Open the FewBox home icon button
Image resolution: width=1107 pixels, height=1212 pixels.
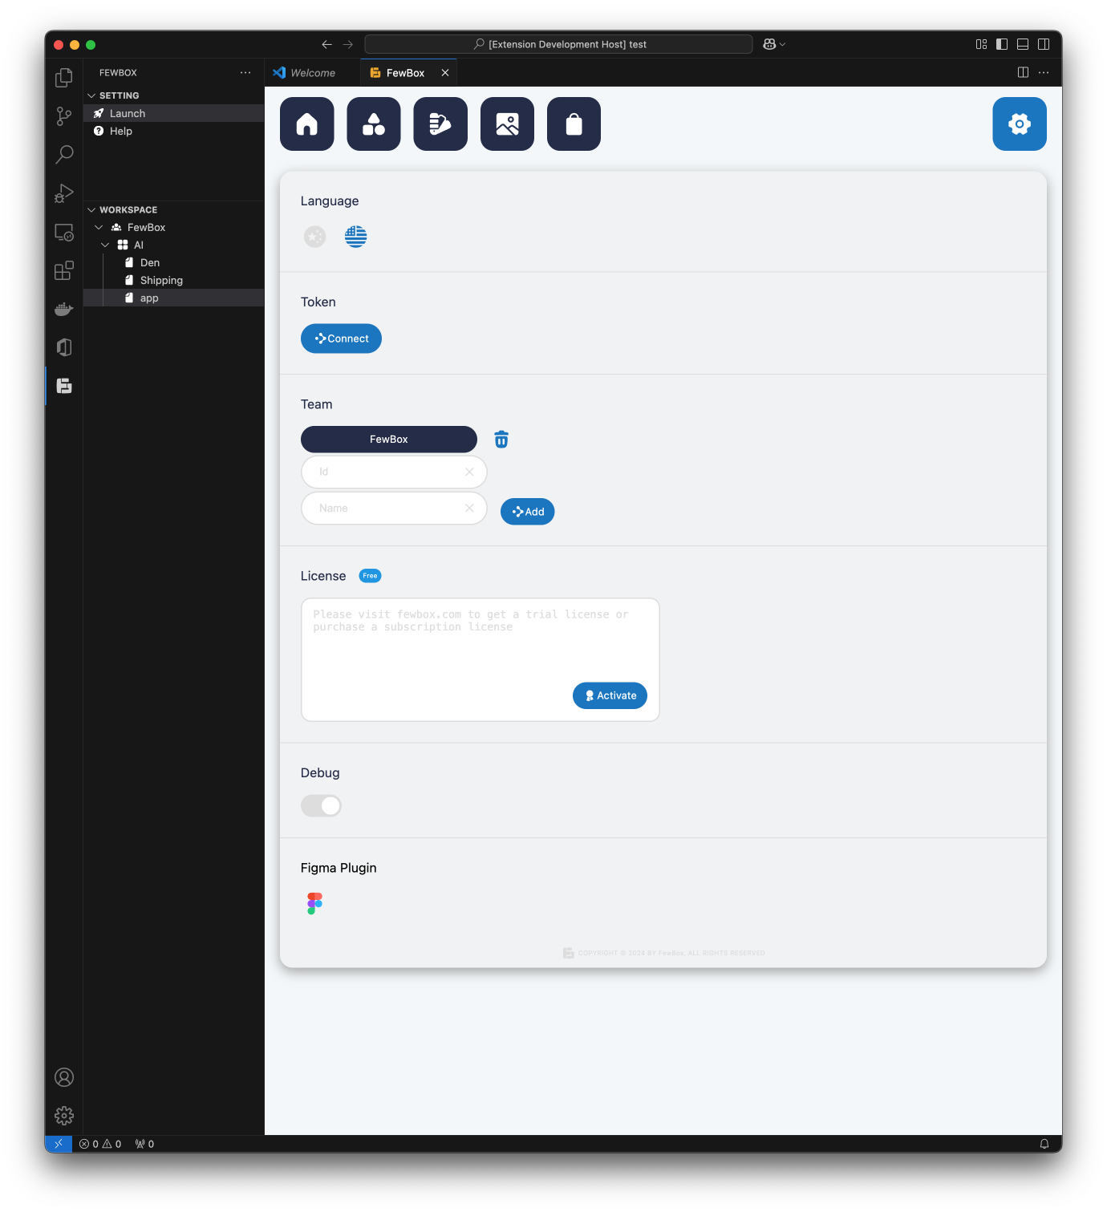[306, 124]
